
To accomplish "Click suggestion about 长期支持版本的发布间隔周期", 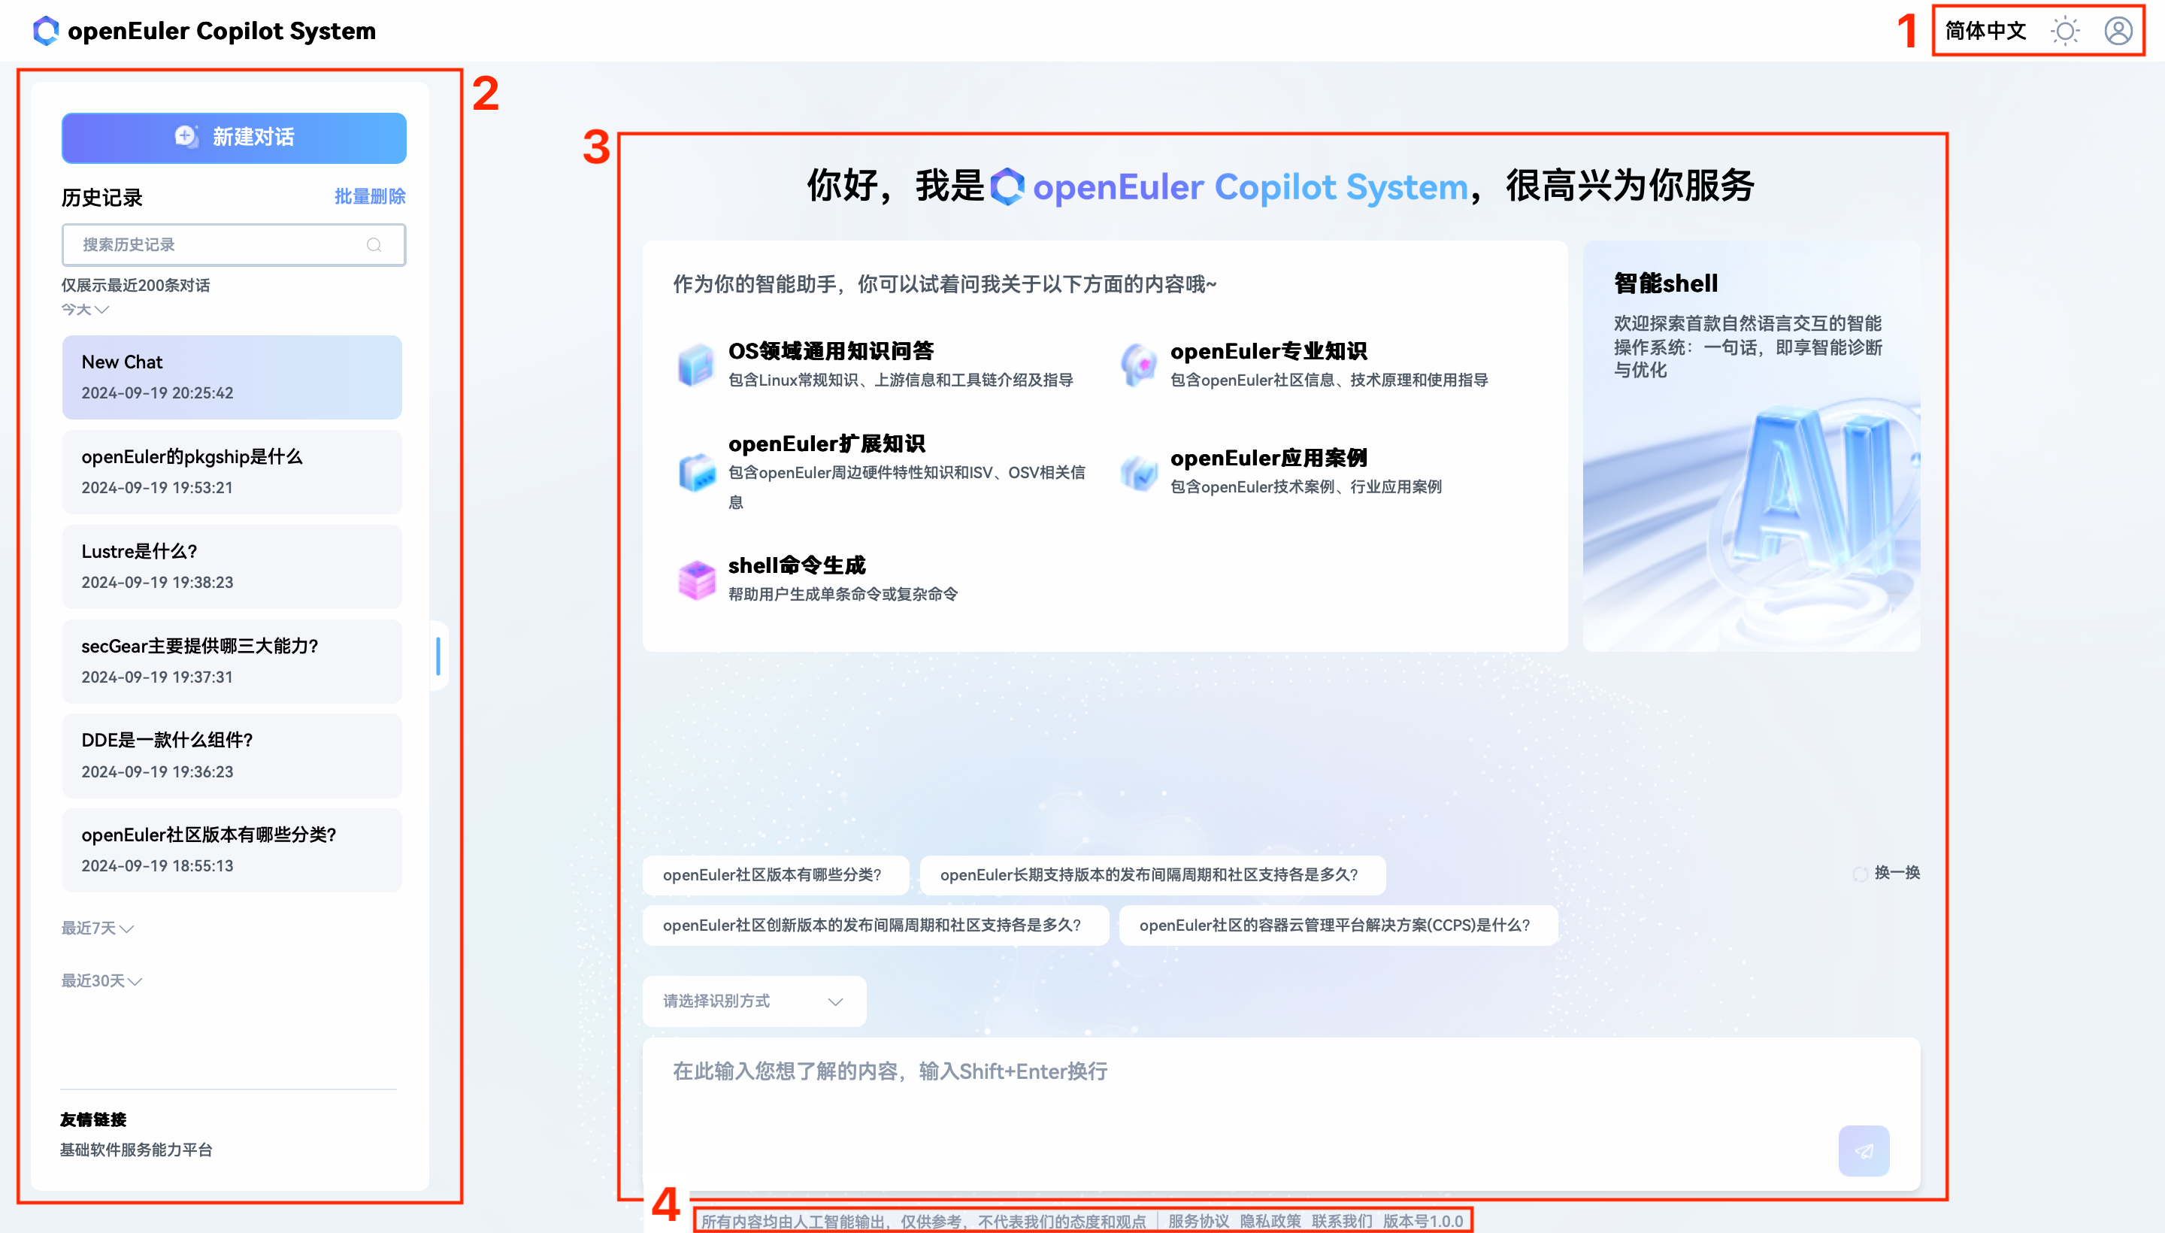I will click(x=1152, y=875).
